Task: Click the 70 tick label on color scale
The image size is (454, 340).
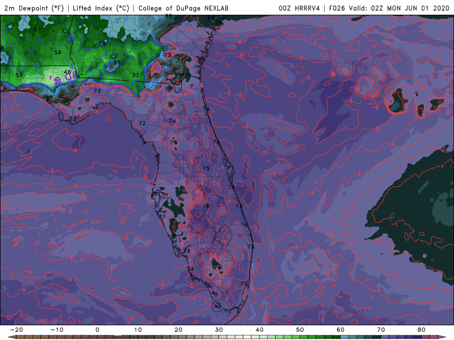Action: pyautogui.click(x=381, y=330)
